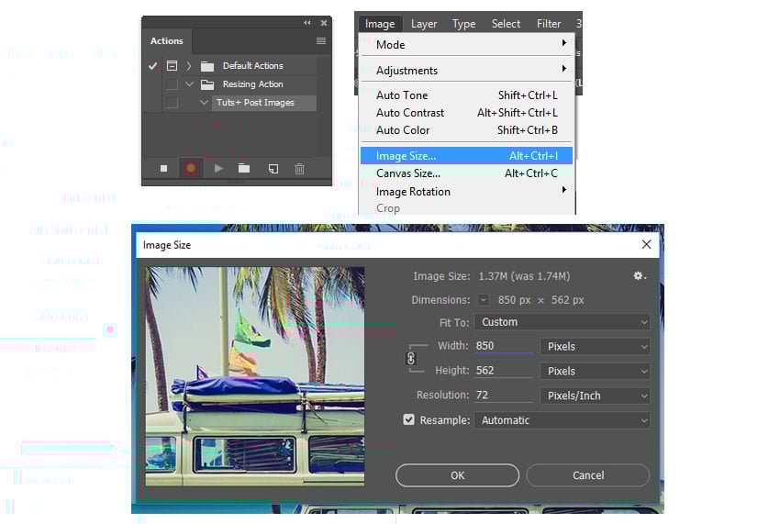Open the Select menu
Image resolution: width=780 pixels, height=524 pixels.
click(x=506, y=24)
